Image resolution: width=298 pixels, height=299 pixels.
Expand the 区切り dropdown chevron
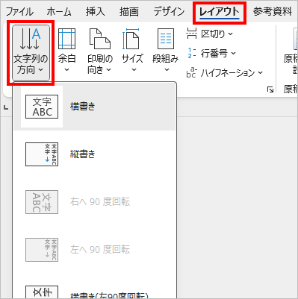click(x=231, y=34)
